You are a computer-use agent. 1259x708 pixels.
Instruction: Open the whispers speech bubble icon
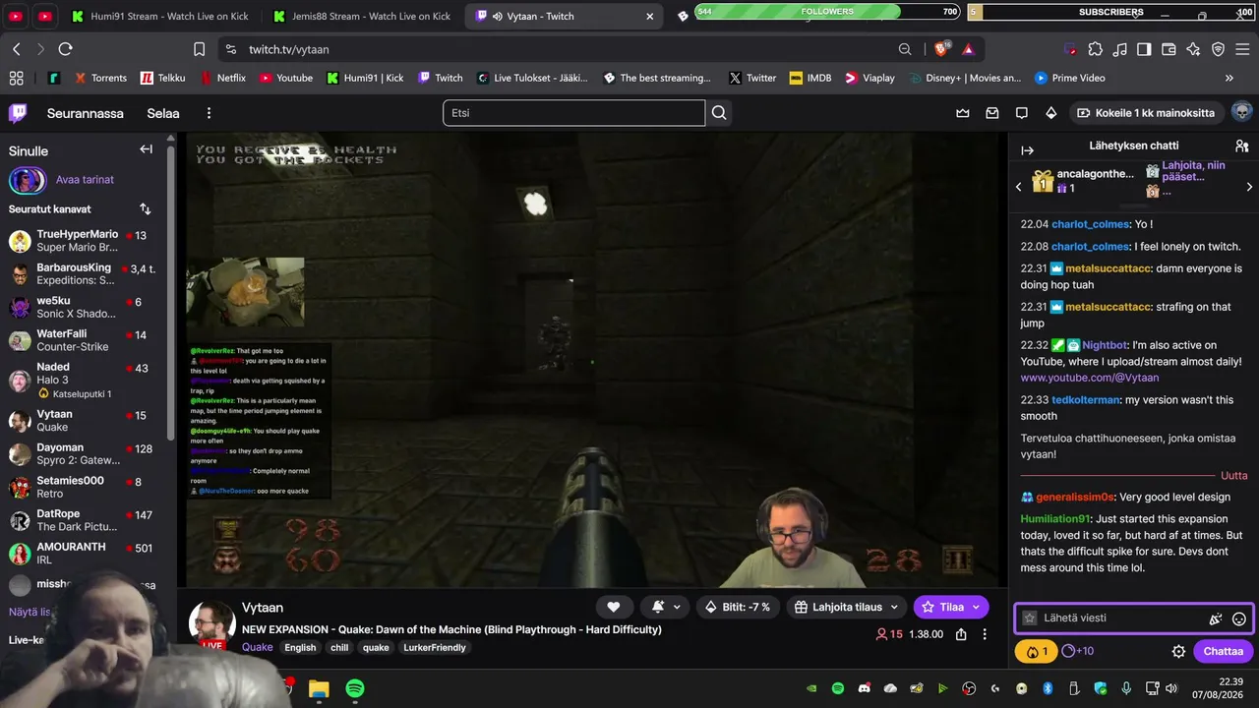pyautogui.click(x=1022, y=113)
